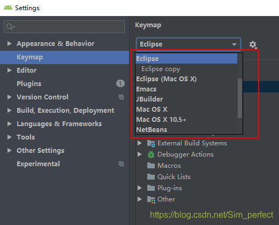The height and width of the screenshot is (225, 279).
Task: Select Eclipse copy keymap option
Action: [x=186, y=69]
